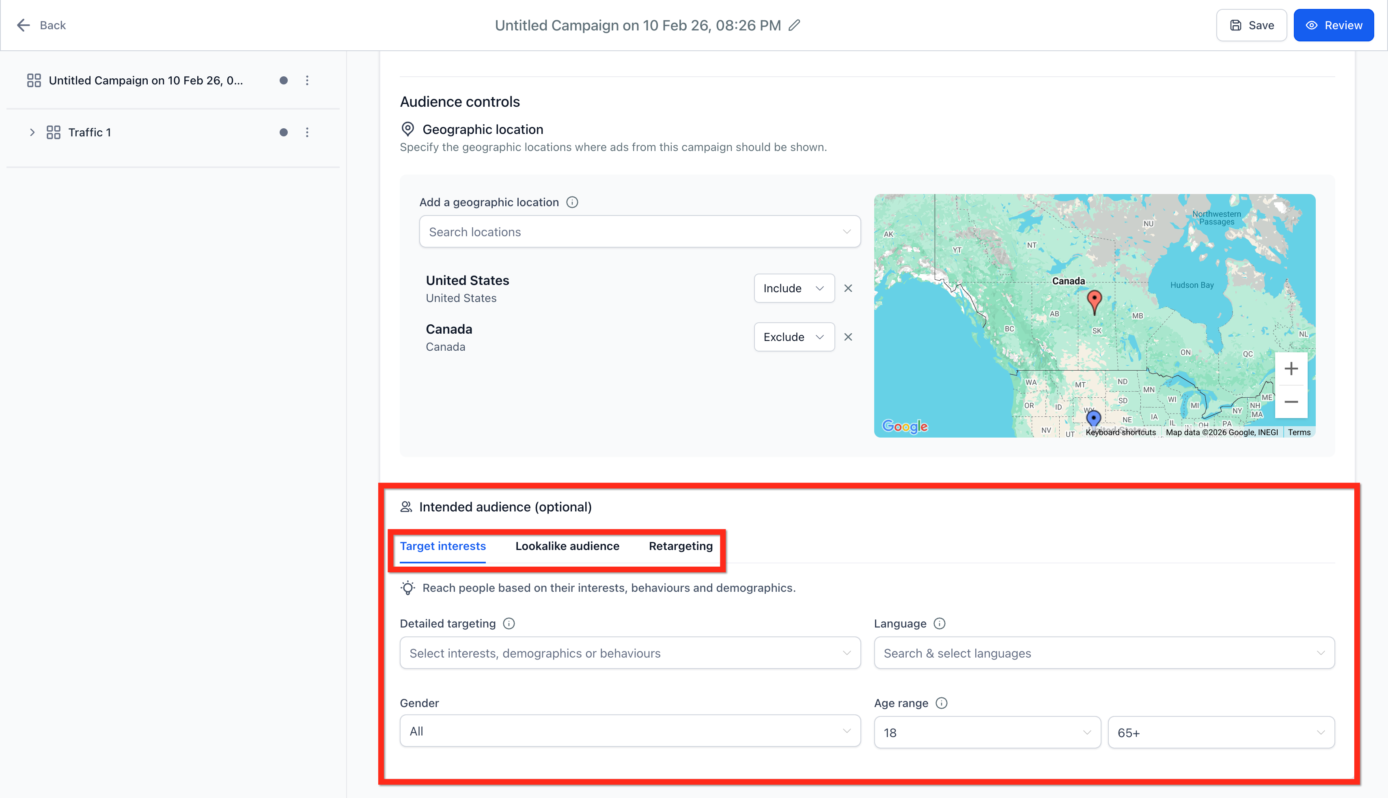Open the Exclude dropdown for Canada

[794, 336]
